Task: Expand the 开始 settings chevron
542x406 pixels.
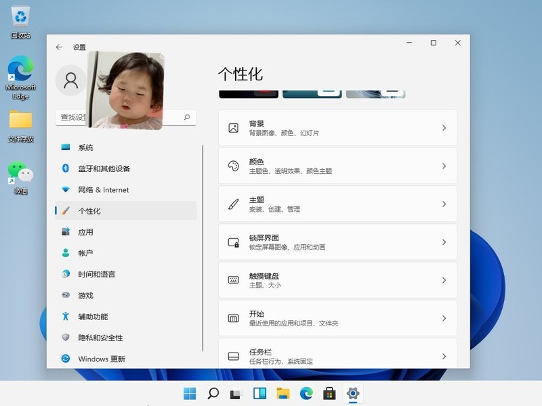Action: [445, 318]
